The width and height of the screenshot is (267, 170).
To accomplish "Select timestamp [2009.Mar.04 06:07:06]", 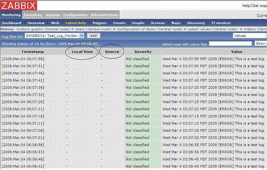I will point(23,130).
